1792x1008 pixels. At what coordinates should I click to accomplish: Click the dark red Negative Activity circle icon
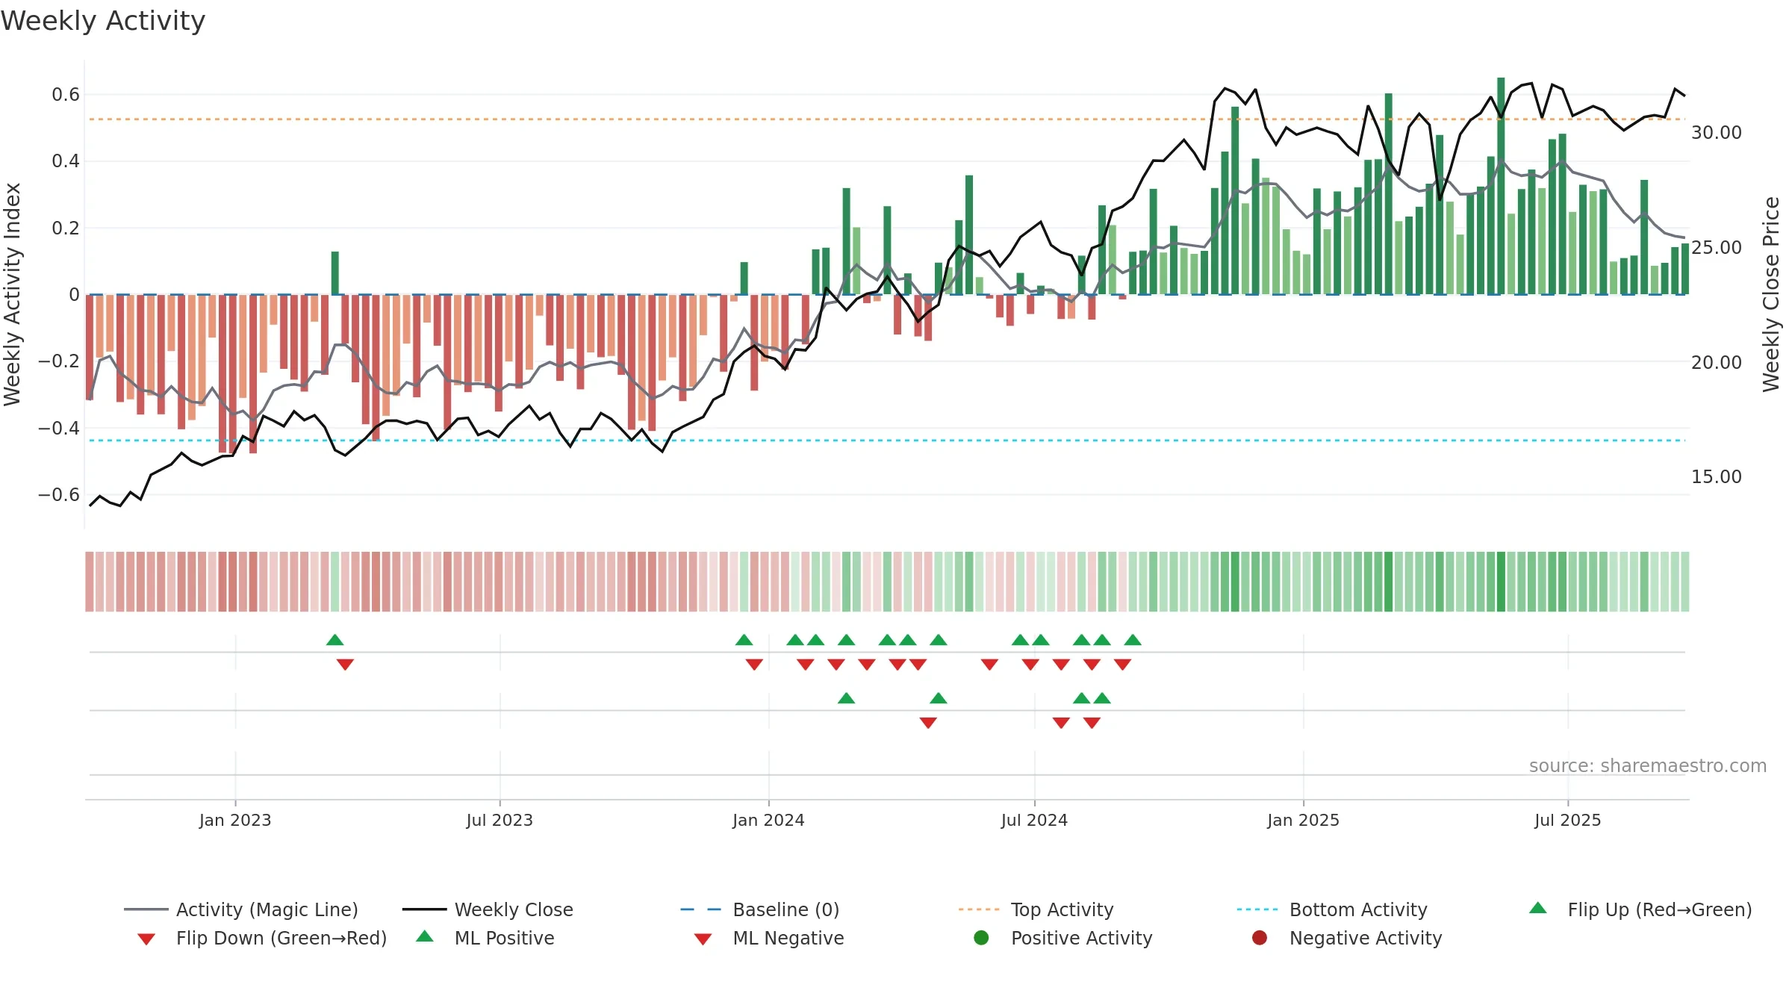tap(1260, 938)
